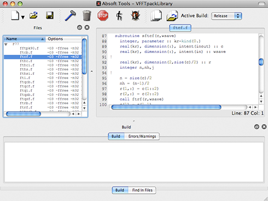
Task: Click the editor scroll up arrow
Action: click(x=261, y=96)
